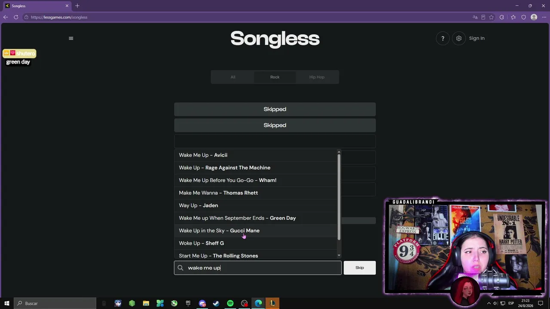
Task: Select the Songless browser tab
Action: click(x=37, y=6)
